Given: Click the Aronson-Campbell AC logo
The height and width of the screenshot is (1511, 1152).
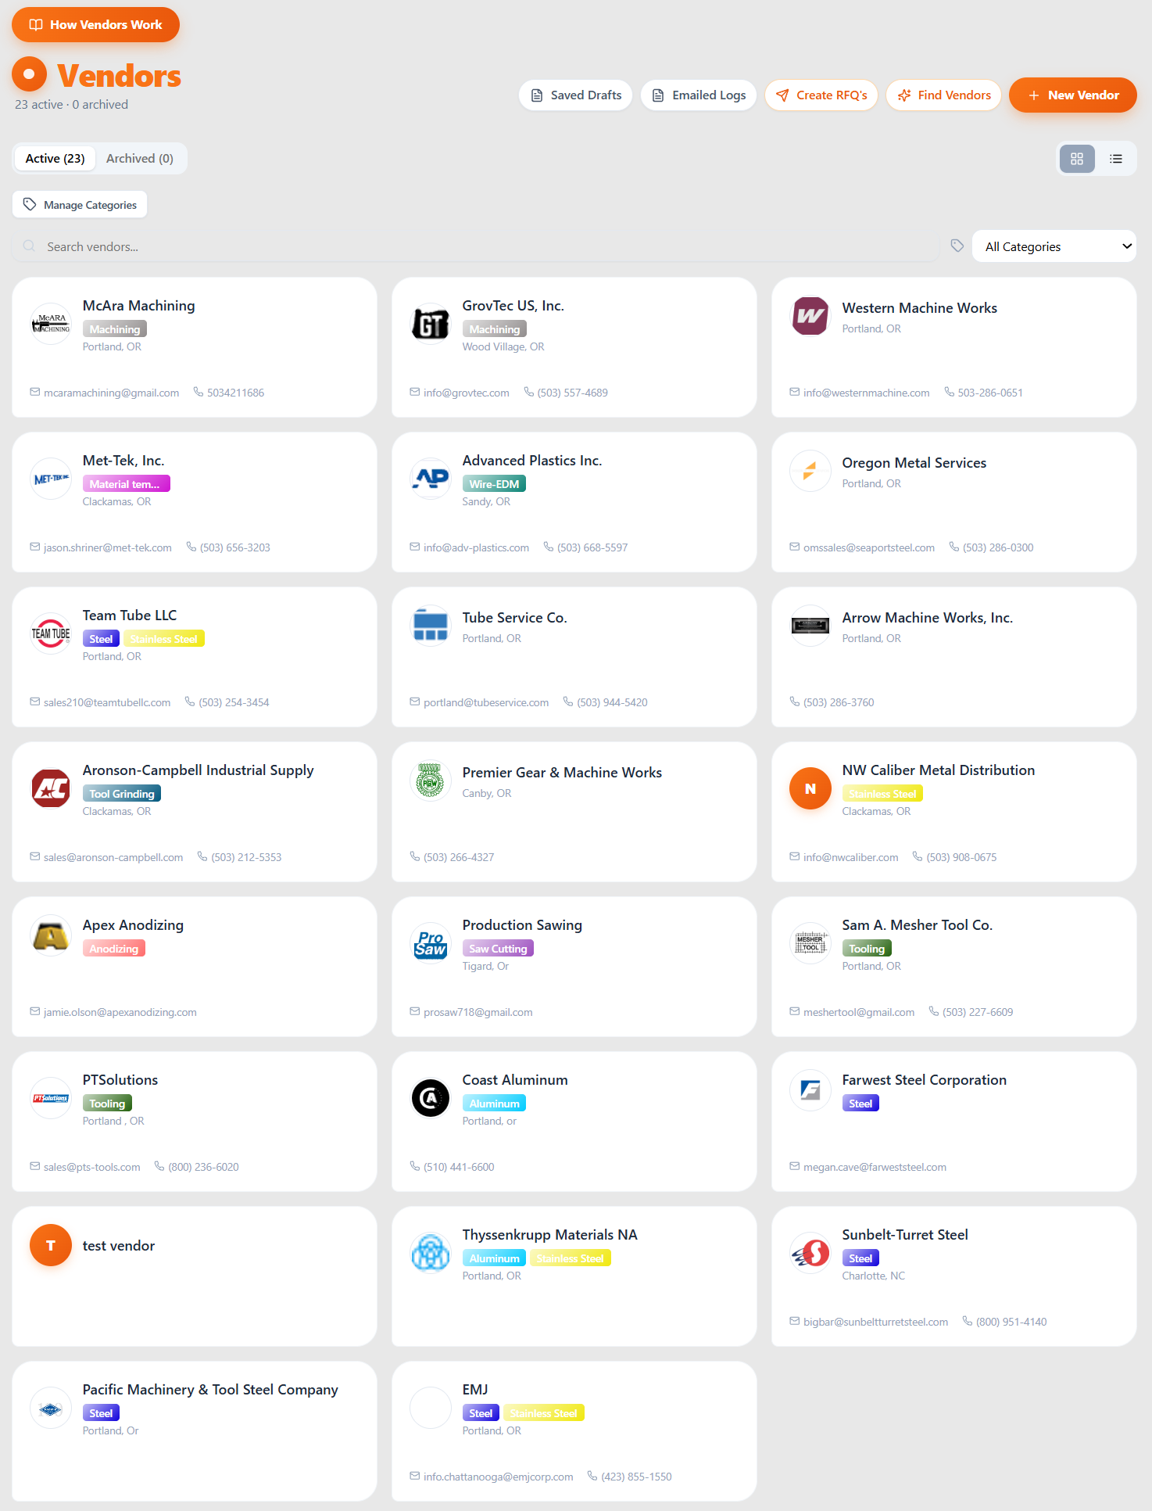Looking at the screenshot, I should coord(51,788).
